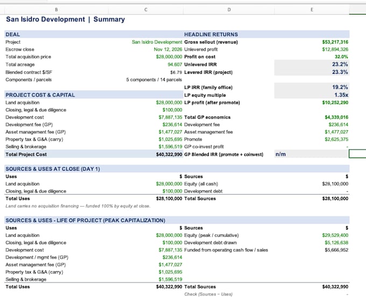Screen dimensions: 366x297
Task: Select the Blended contract $/SF value $6.79
Action: tap(176, 72)
